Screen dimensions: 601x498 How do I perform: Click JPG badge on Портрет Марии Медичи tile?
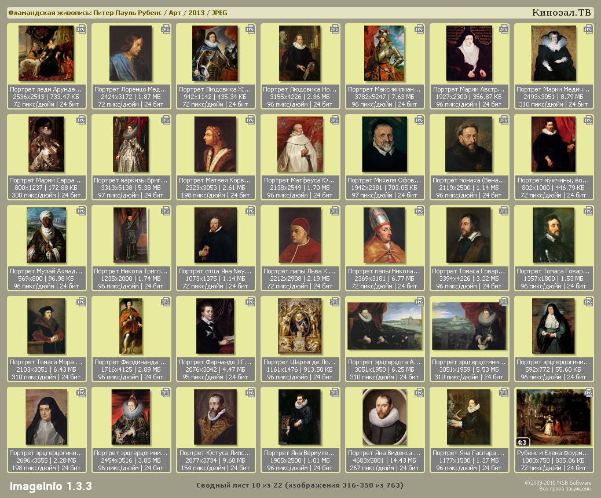click(588, 29)
